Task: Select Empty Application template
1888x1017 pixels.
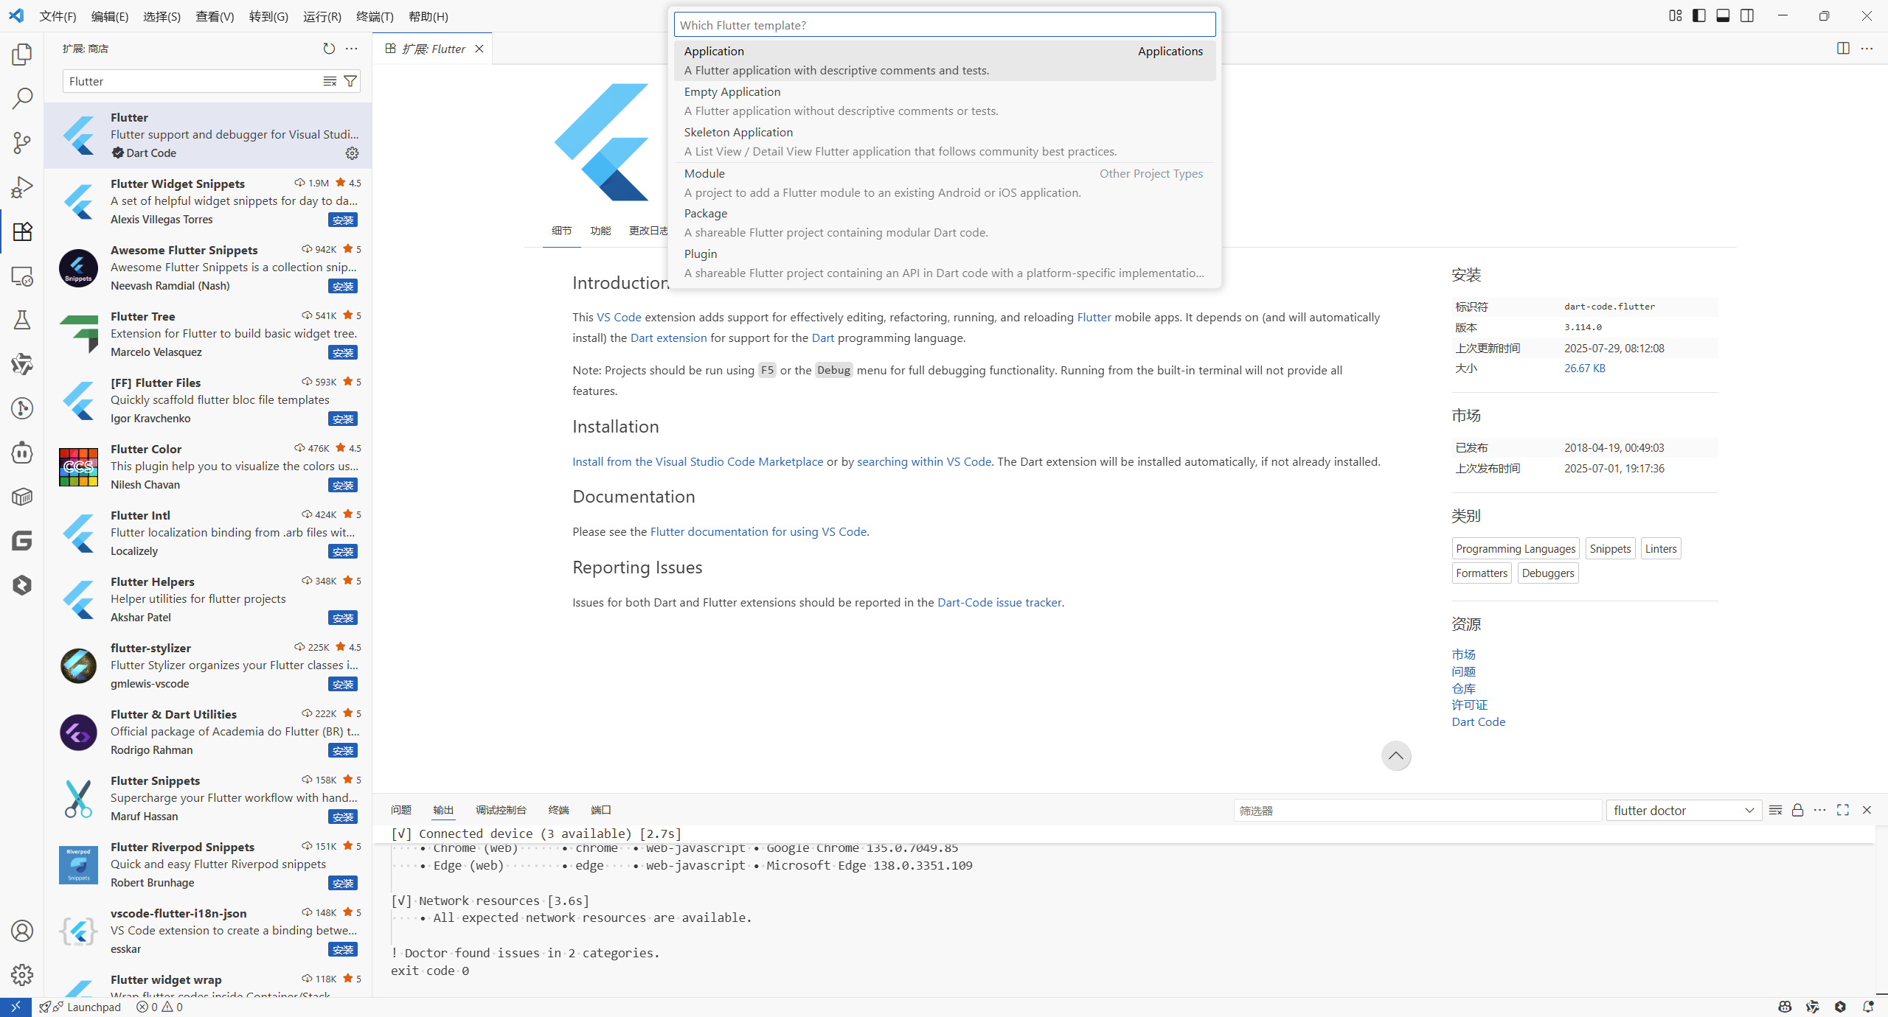Action: pos(944,101)
